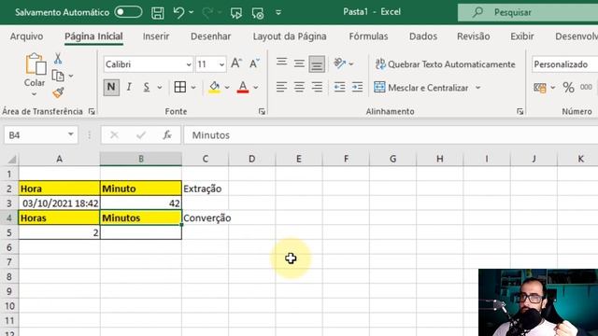Click the thousands separator 000 icon
The height and width of the screenshot is (336, 598).
pyautogui.click(x=586, y=87)
